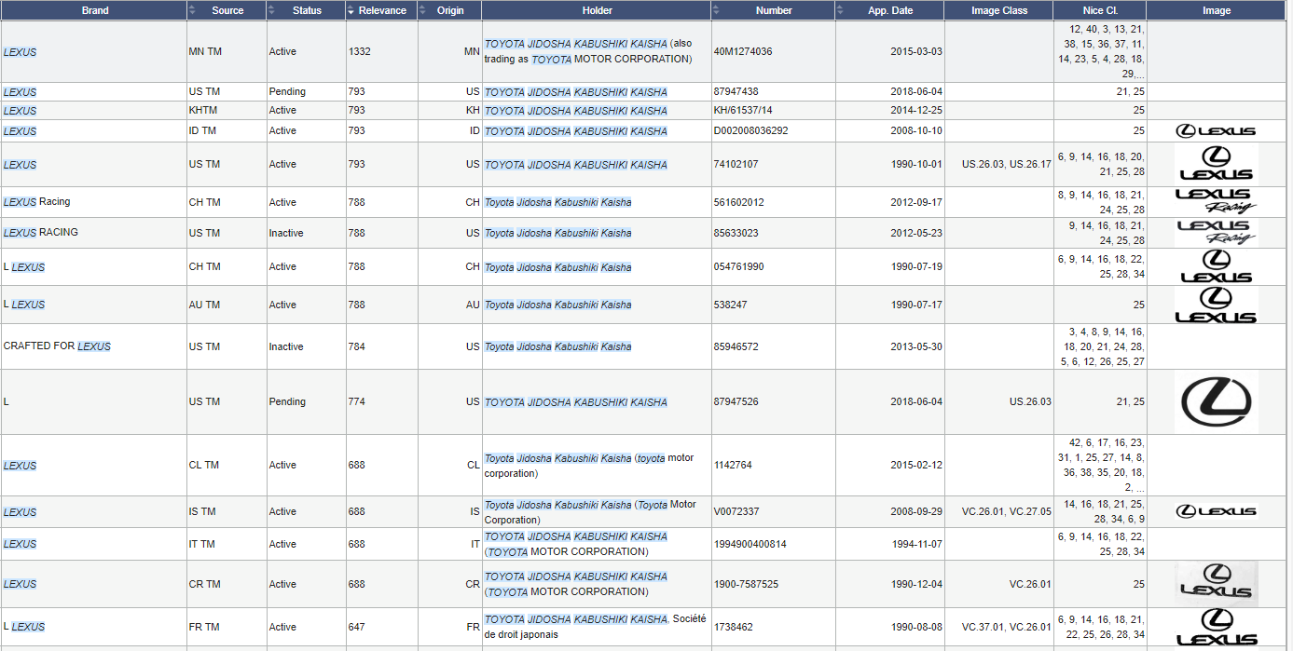The width and height of the screenshot is (1293, 651).
Task: Open Lexus logo image for 1738462
Action: (x=1216, y=627)
